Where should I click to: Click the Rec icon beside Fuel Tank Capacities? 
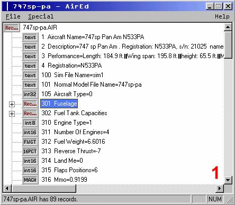(30, 114)
